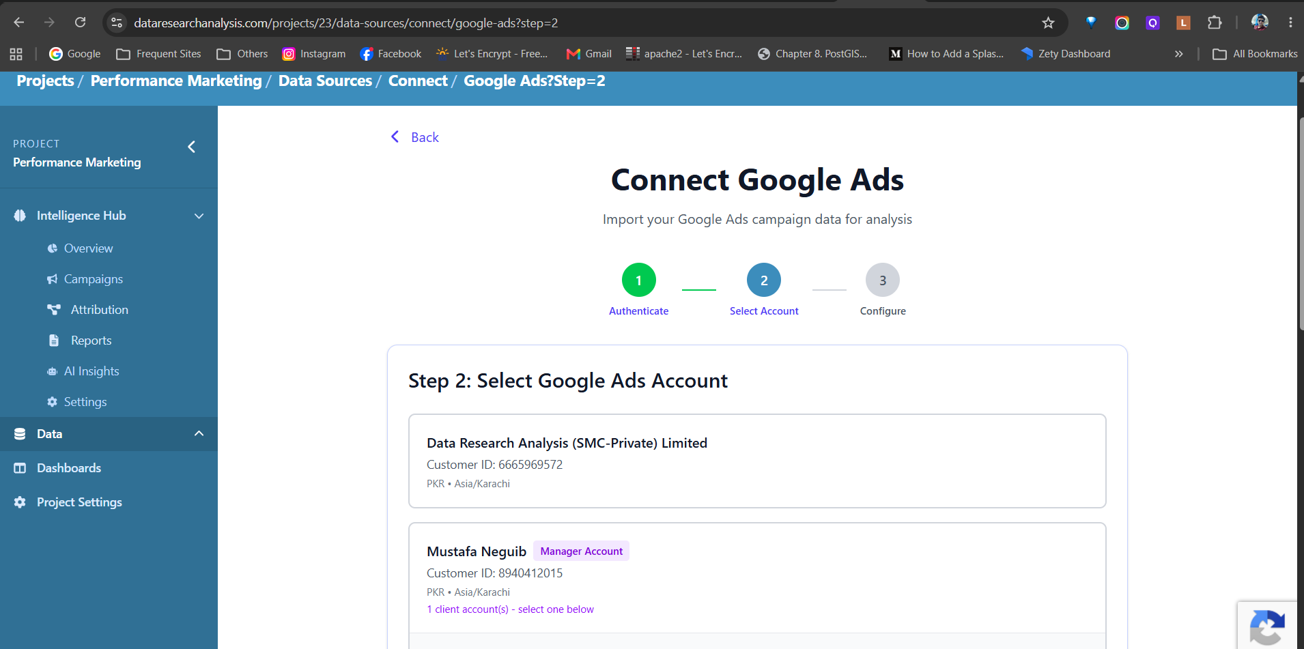Click the colorful circle extension icon
Image resolution: width=1304 pixels, height=649 pixels.
point(1122,23)
